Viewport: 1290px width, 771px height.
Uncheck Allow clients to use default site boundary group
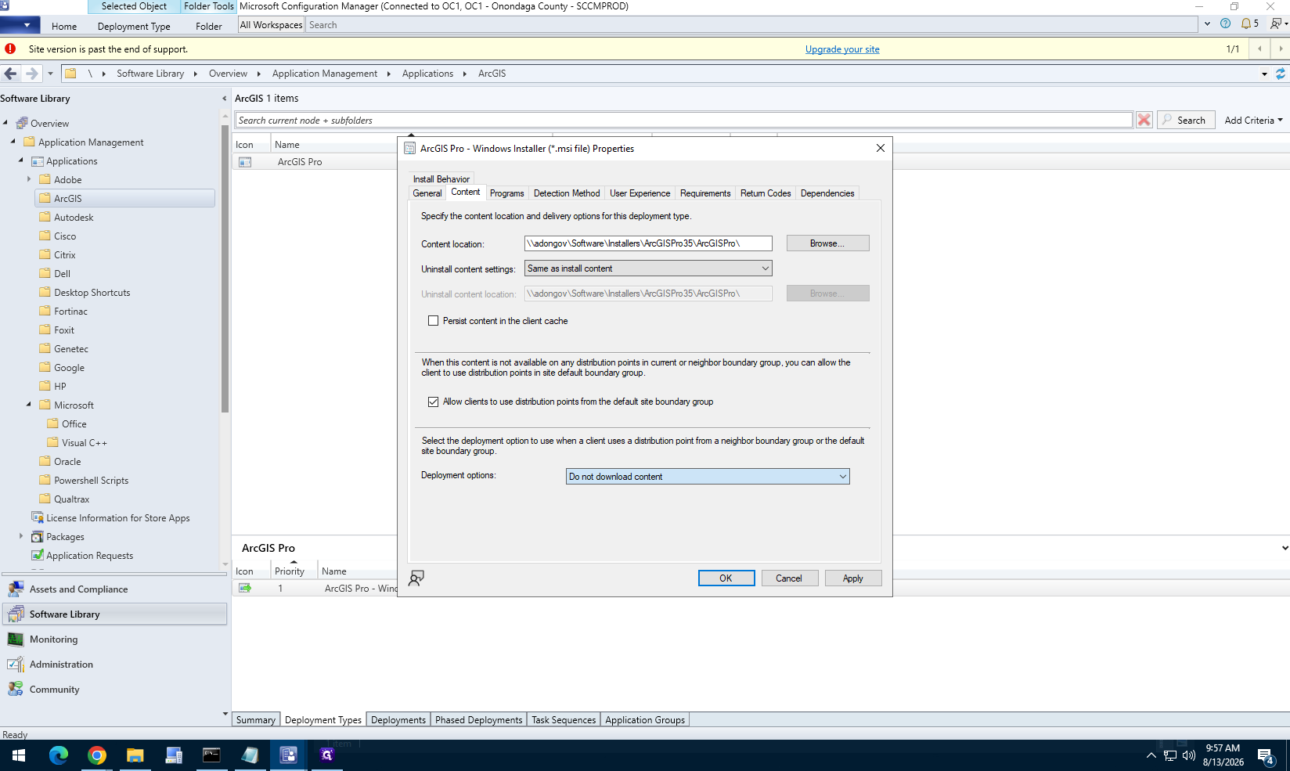click(x=433, y=402)
